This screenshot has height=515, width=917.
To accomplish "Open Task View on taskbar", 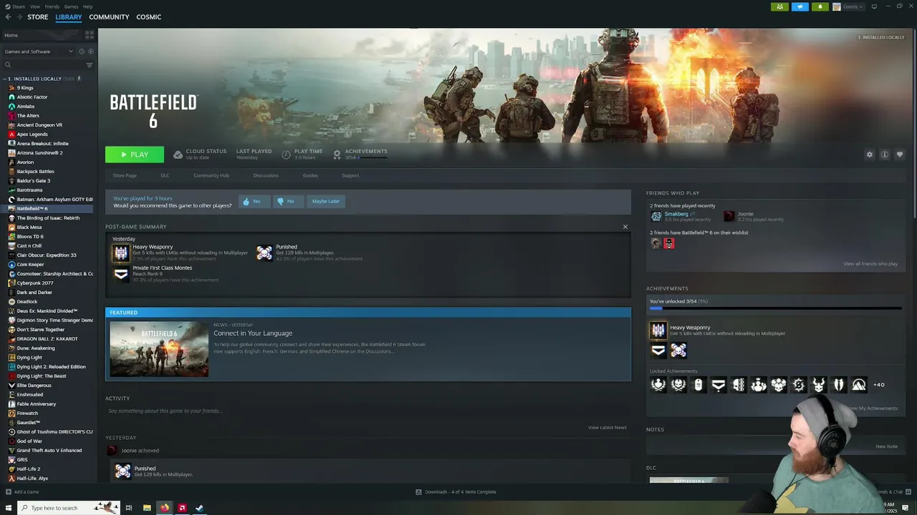I will click(129, 508).
